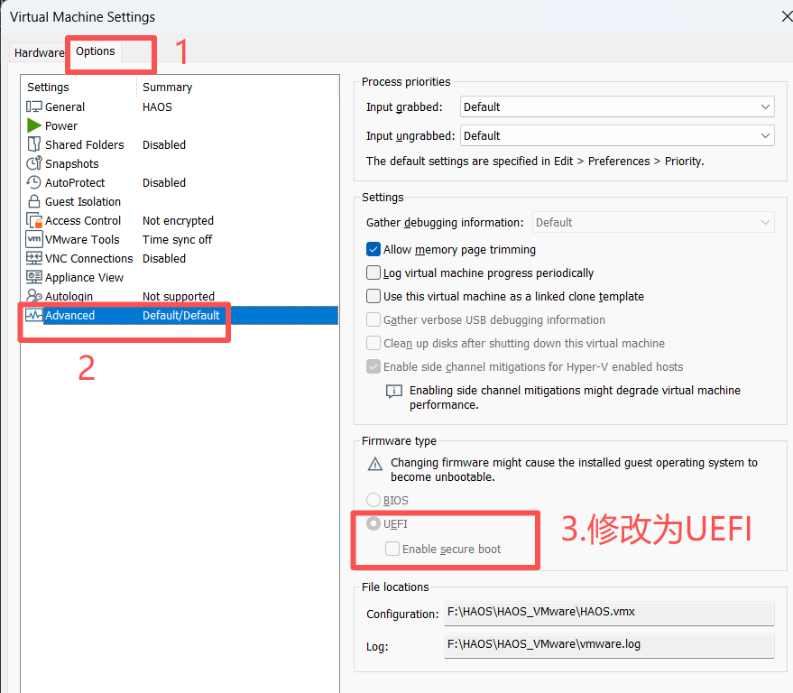
Task: Click the Advanced waveform icon
Action: pos(34,315)
